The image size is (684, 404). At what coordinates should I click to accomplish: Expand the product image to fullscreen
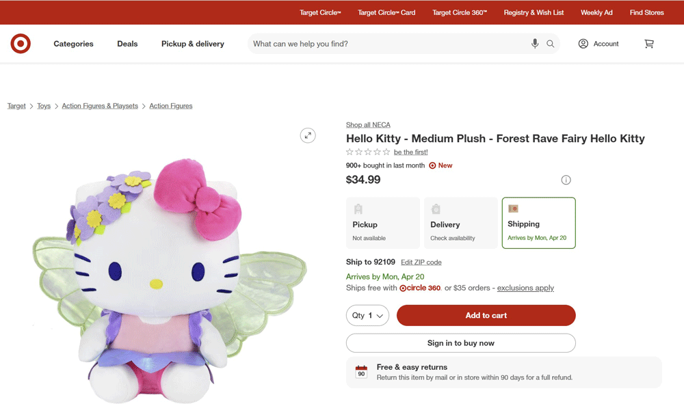(x=308, y=135)
